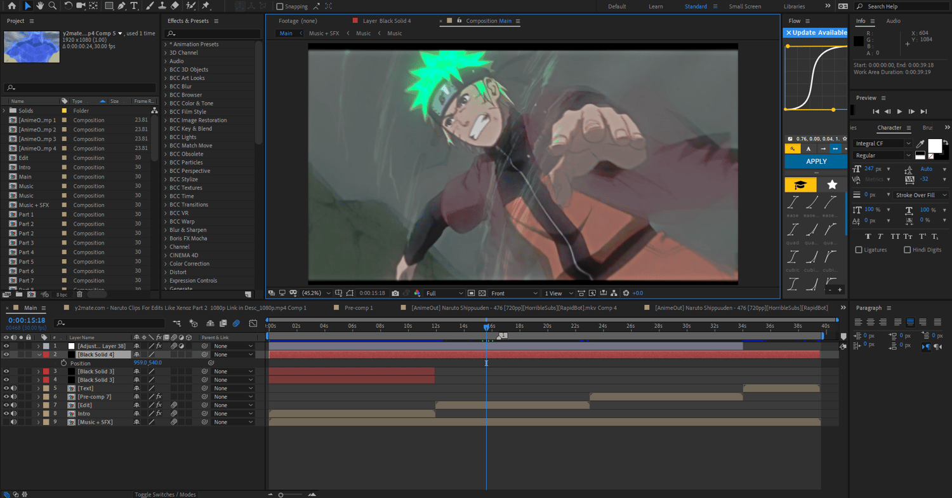
Task: Click the All Caps icon in Character panel
Action: tap(896, 236)
